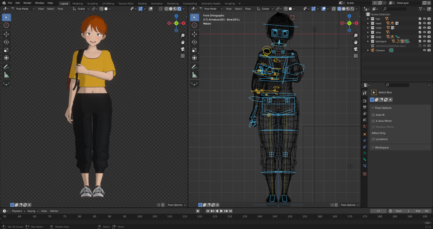Click the End frame field in timeline
433x229 pixels.
click(x=421, y=211)
